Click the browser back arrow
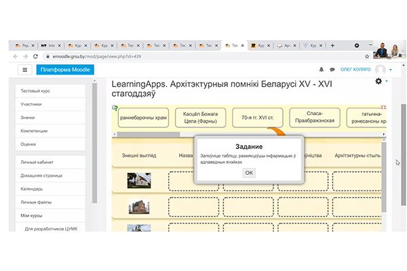 tap(15, 56)
